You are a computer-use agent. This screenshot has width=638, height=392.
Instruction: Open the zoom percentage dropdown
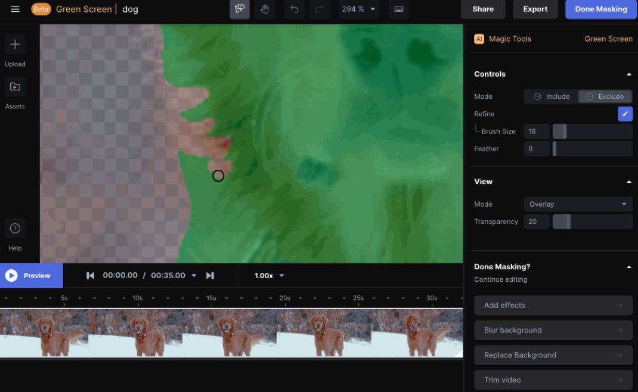pos(358,9)
